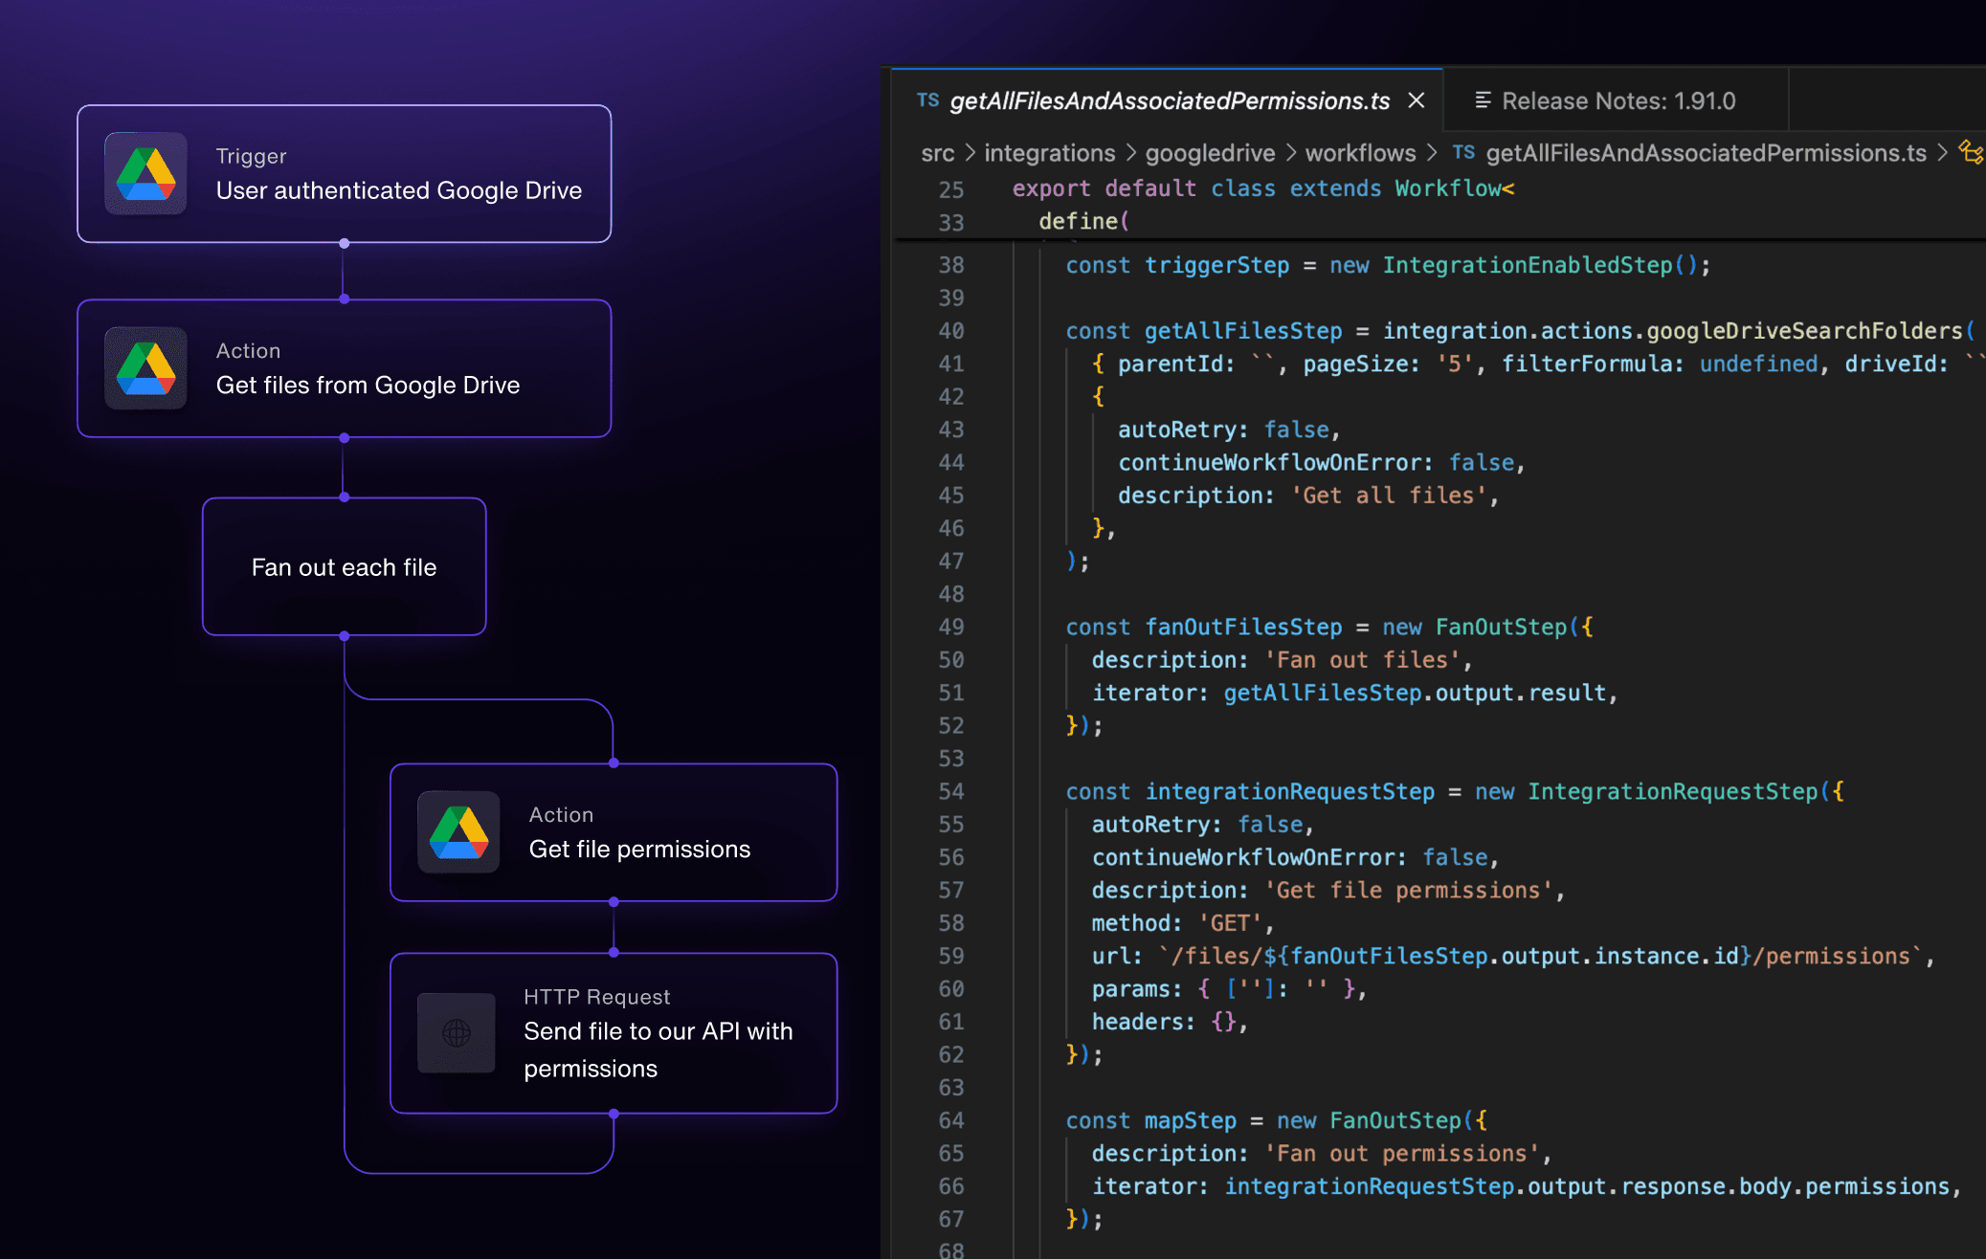Screen dimensions: 1986x1259
Task: Open integrations folder in breadcrumb
Action: (x=1049, y=153)
